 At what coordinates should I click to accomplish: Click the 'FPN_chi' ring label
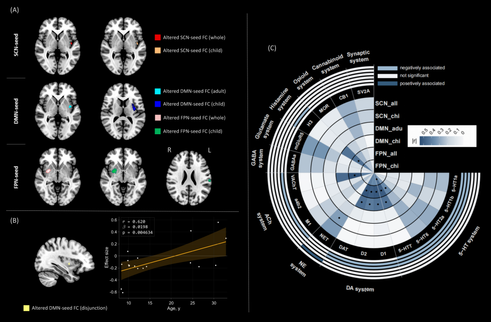point(387,166)
